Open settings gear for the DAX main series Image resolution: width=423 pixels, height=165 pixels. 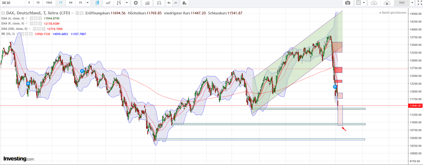(82, 13)
